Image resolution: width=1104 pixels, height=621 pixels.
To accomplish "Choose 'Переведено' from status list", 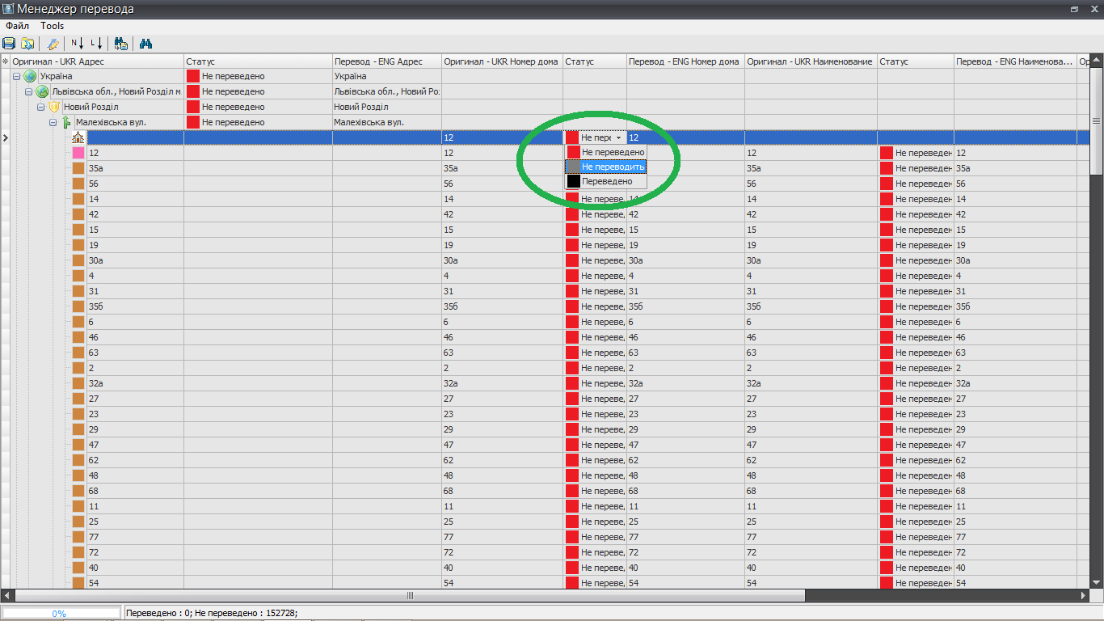I will (x=606, y=182).
